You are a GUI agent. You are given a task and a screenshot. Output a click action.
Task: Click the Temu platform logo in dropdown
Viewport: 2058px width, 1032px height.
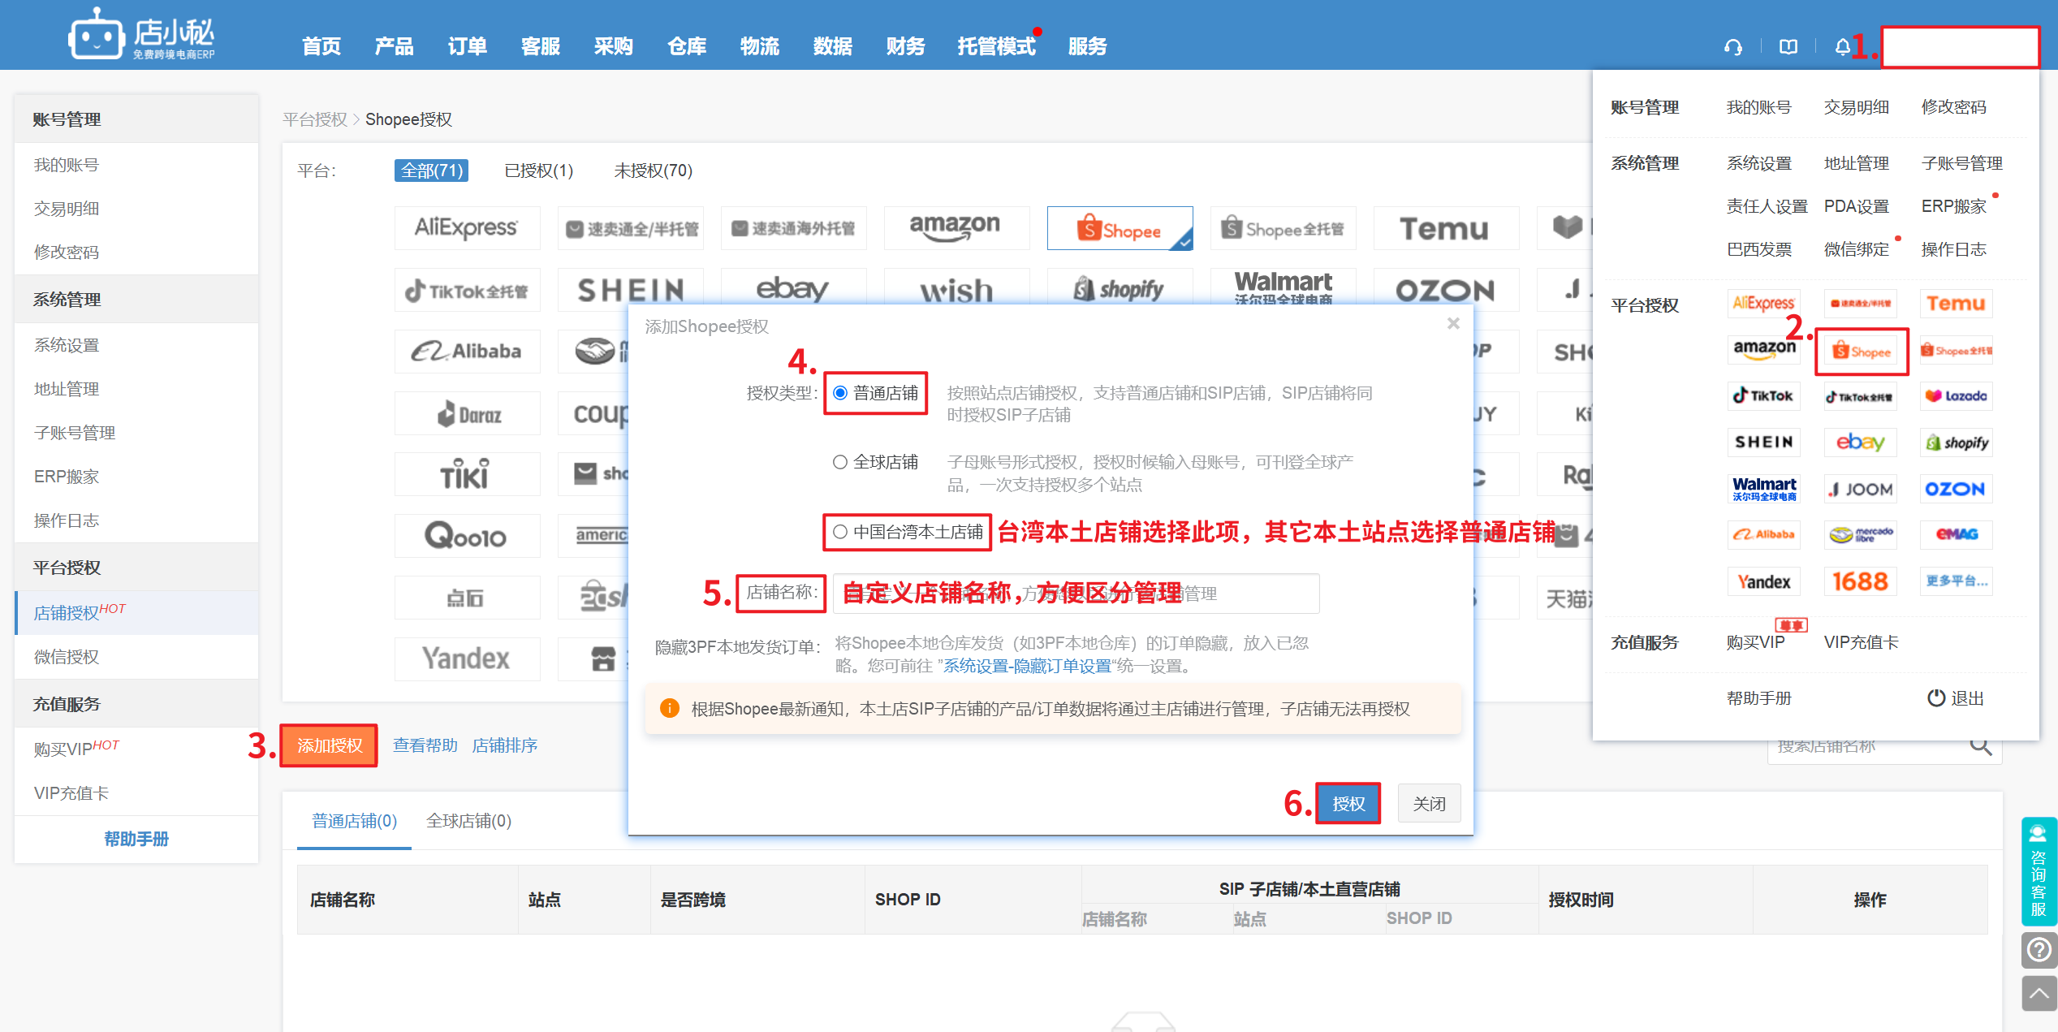pyautogui.click(x=1956, y=304)
